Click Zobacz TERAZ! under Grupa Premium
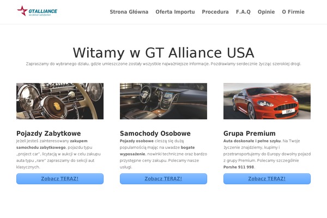Viewport: 327px width, 218px height. (267, 179)
